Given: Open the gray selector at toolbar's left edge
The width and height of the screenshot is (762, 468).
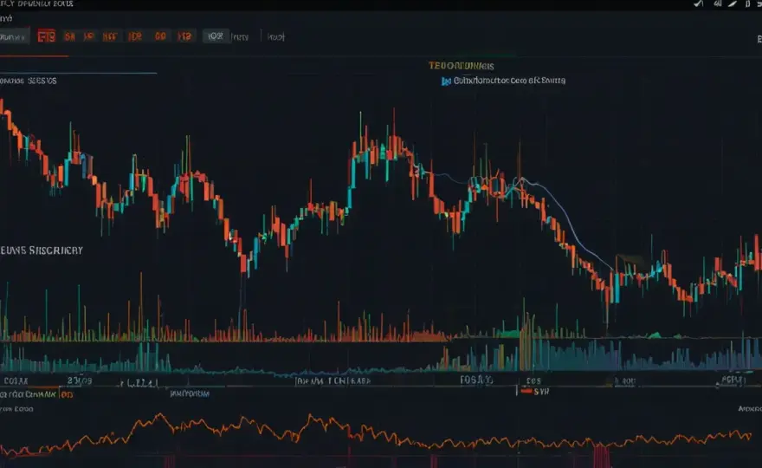Looking at the screenshot, I should 14,37.
